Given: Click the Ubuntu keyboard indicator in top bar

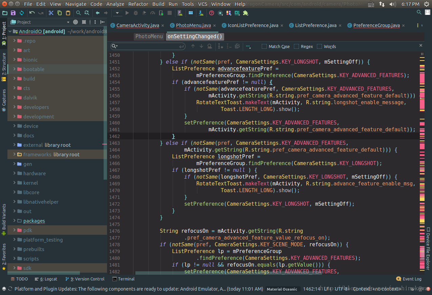Looking at the screenshot, I should [x=371, y=4].
